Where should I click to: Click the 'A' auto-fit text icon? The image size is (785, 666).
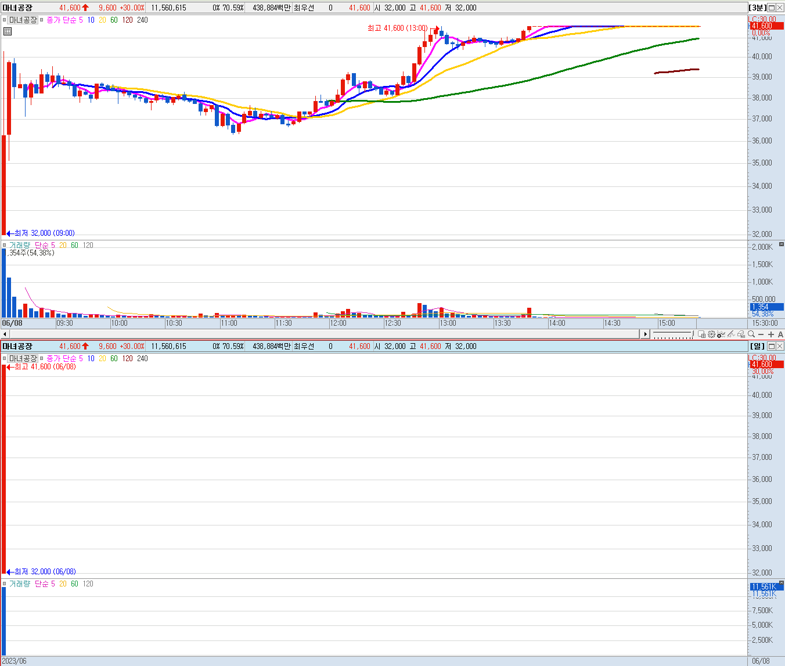click(x=780, y=334)
